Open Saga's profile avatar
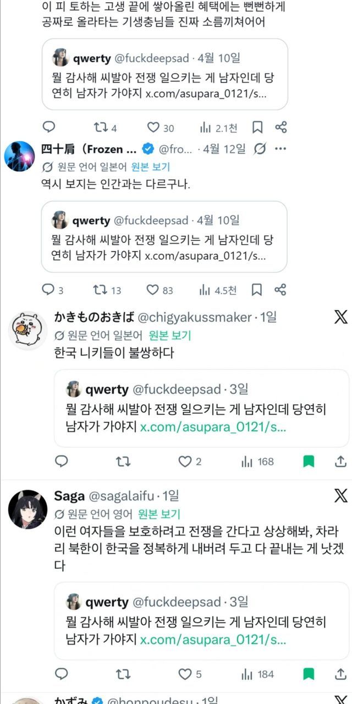 coord(28,509)
